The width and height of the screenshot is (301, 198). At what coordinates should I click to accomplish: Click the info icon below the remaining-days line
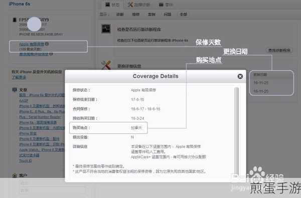coord(51,54)
